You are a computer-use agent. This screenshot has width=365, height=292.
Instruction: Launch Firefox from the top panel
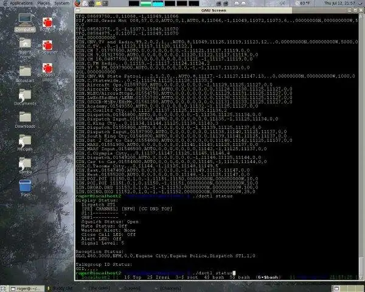pyautogui.click(x=77, y=3)
